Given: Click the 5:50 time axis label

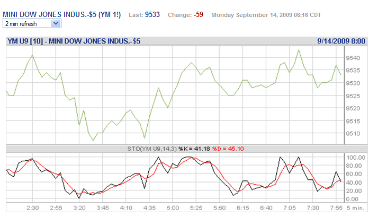Looking at the screenshot, I should coord(220,208).
